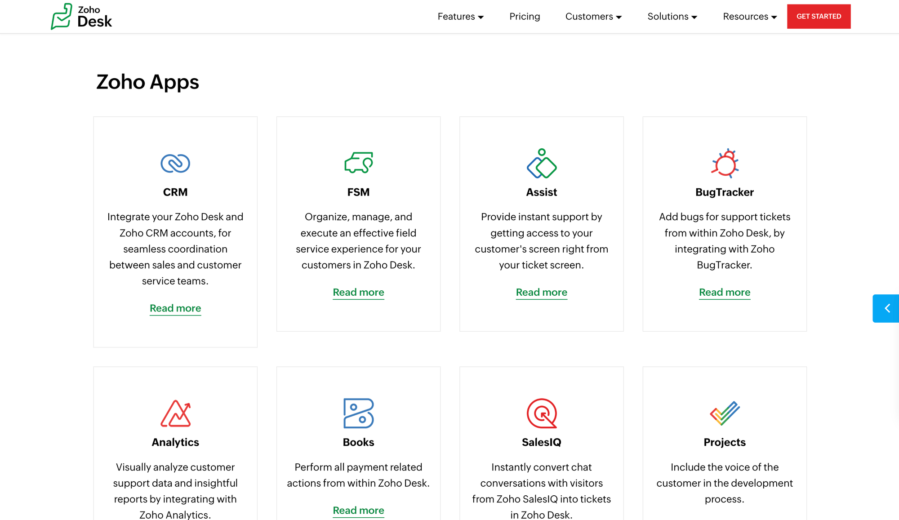Select the Projects checkmarks icon
The width and height of the screenshot is (899, 520).
click(724, 413)
